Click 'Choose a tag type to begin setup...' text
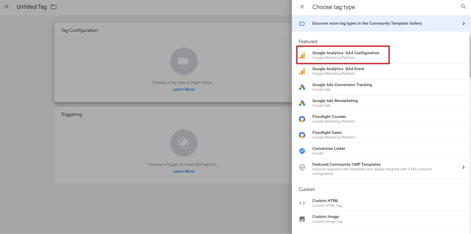 [184, 82]
